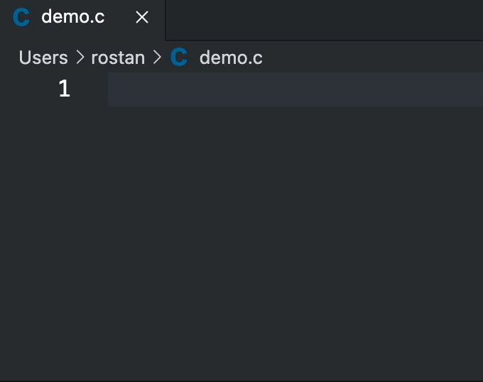Select the demo.c tab label
This screenshot has height=382, width=483.
[73, 18]
